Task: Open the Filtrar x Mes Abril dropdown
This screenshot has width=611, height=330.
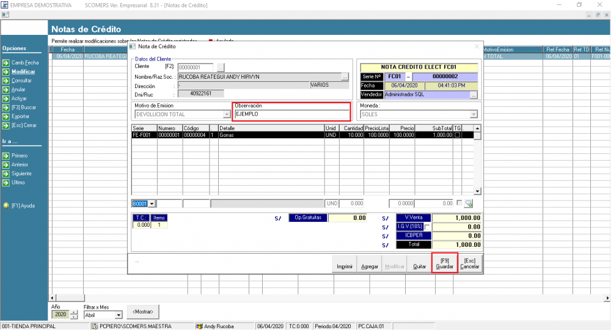Action: 119,315
